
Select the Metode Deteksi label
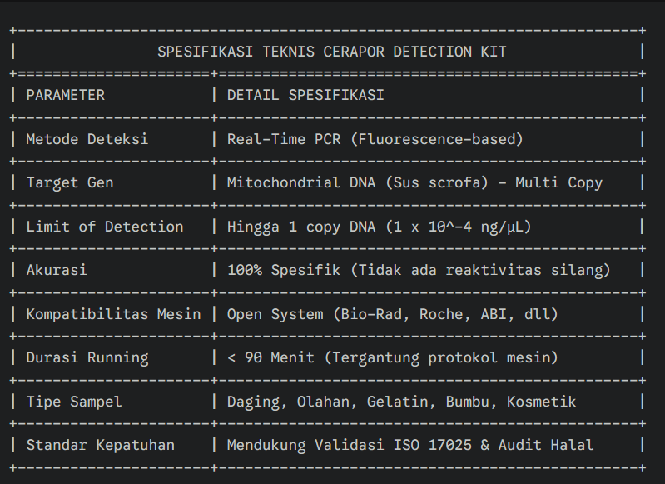coord(87,139)
